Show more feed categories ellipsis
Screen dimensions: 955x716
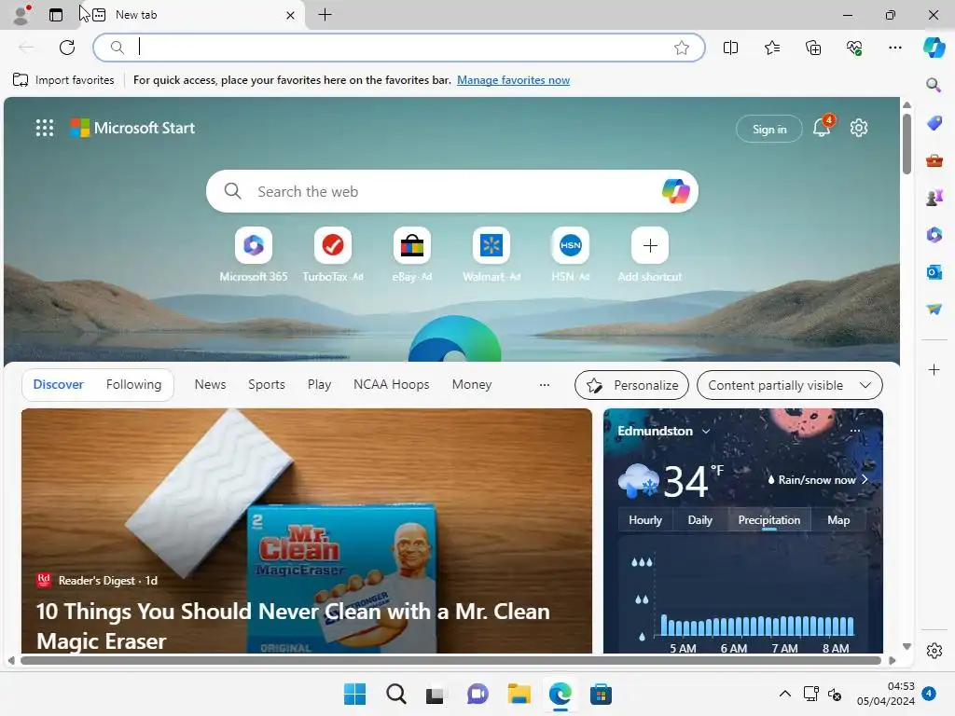pyautogui.click(x=545, y=385)
